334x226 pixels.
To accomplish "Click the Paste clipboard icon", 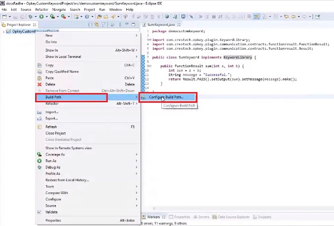I will point(40,78).
